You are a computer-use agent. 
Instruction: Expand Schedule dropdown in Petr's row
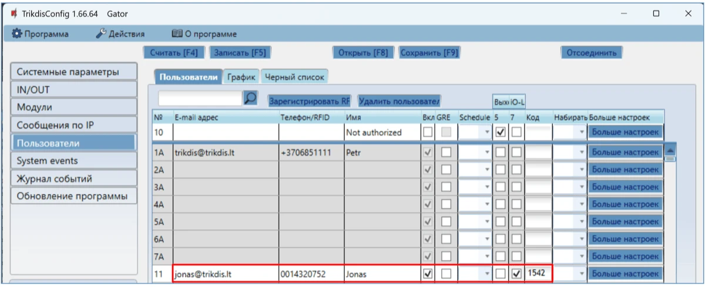coord(487,153)
